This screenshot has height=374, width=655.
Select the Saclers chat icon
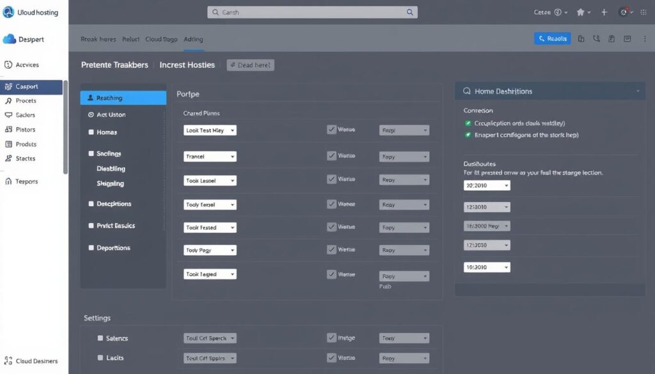click(9, 115)
